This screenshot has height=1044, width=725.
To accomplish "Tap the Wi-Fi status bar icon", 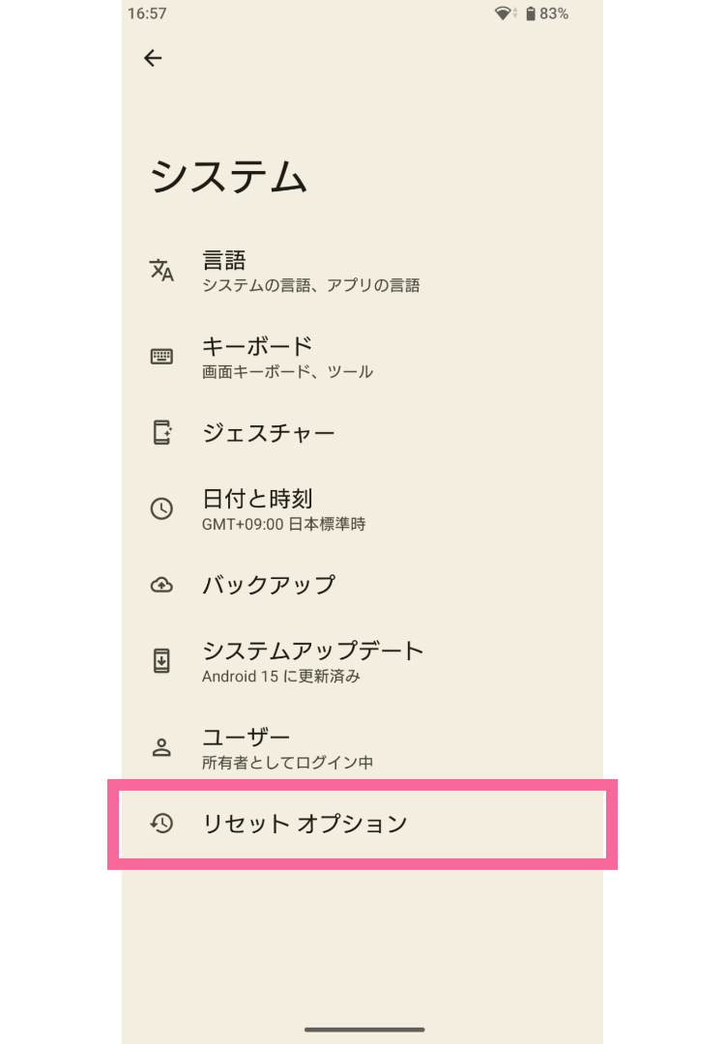I will (x=503, y=14).
